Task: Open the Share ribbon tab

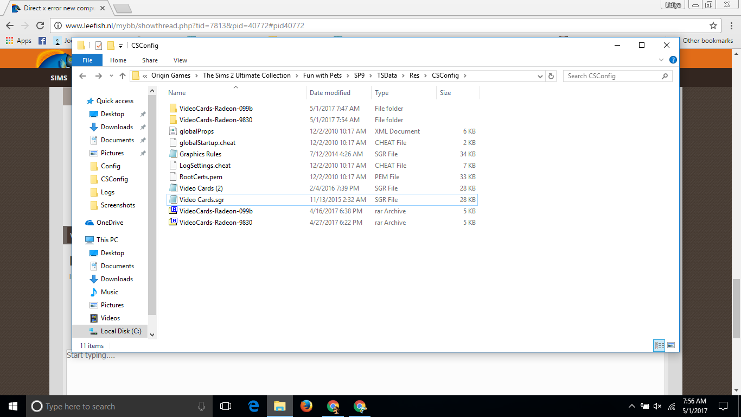Action: tap(150, 60)
